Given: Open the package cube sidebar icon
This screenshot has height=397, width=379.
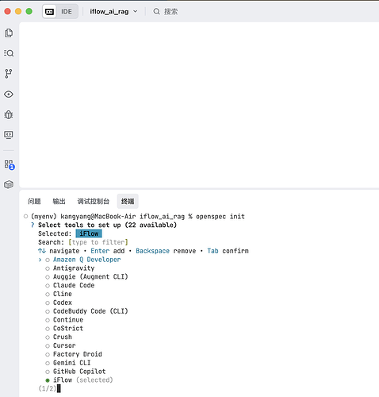Looking at the screenshot, I should (9, 184).
